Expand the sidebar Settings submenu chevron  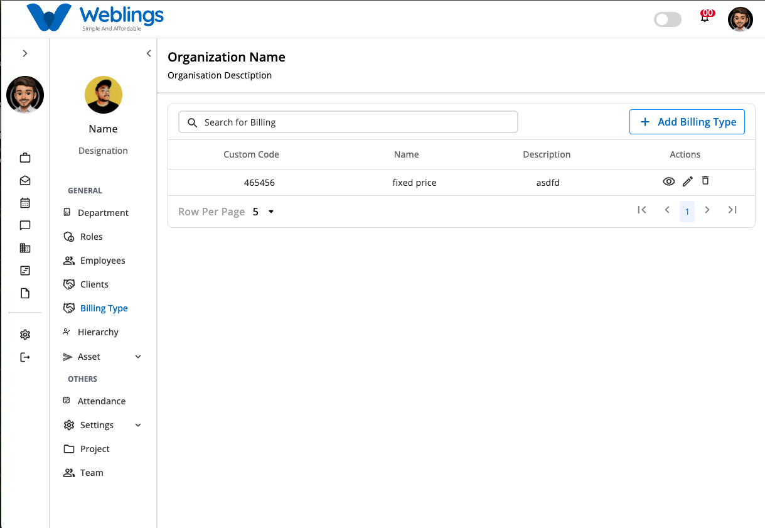pos(138,425)
